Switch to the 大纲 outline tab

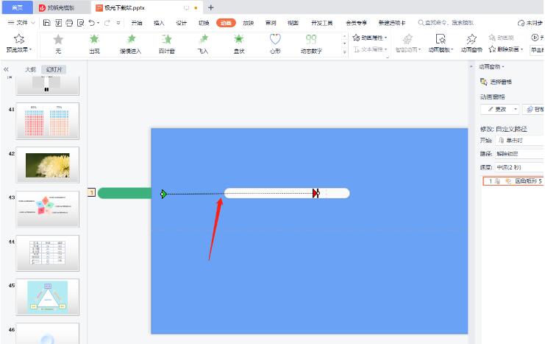click(30, 69)
